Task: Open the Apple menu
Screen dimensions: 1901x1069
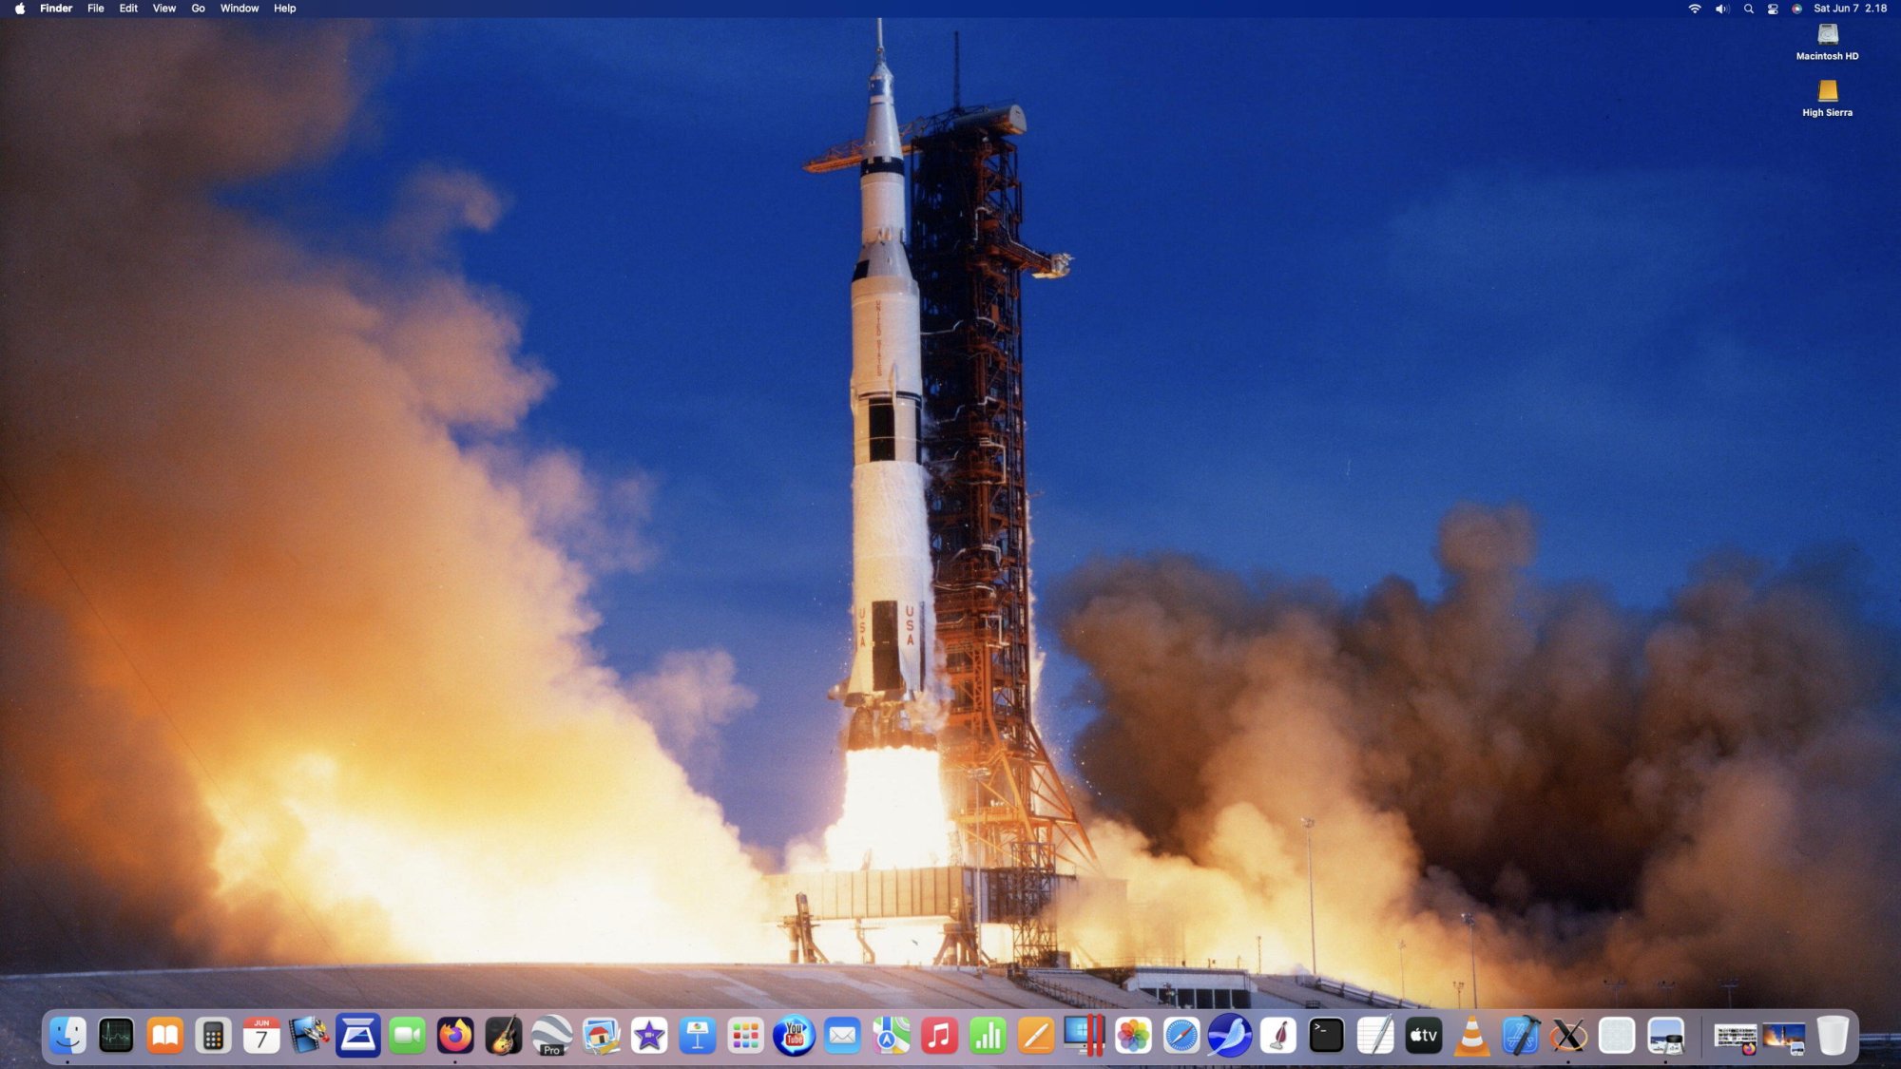Action: point(19,9)
